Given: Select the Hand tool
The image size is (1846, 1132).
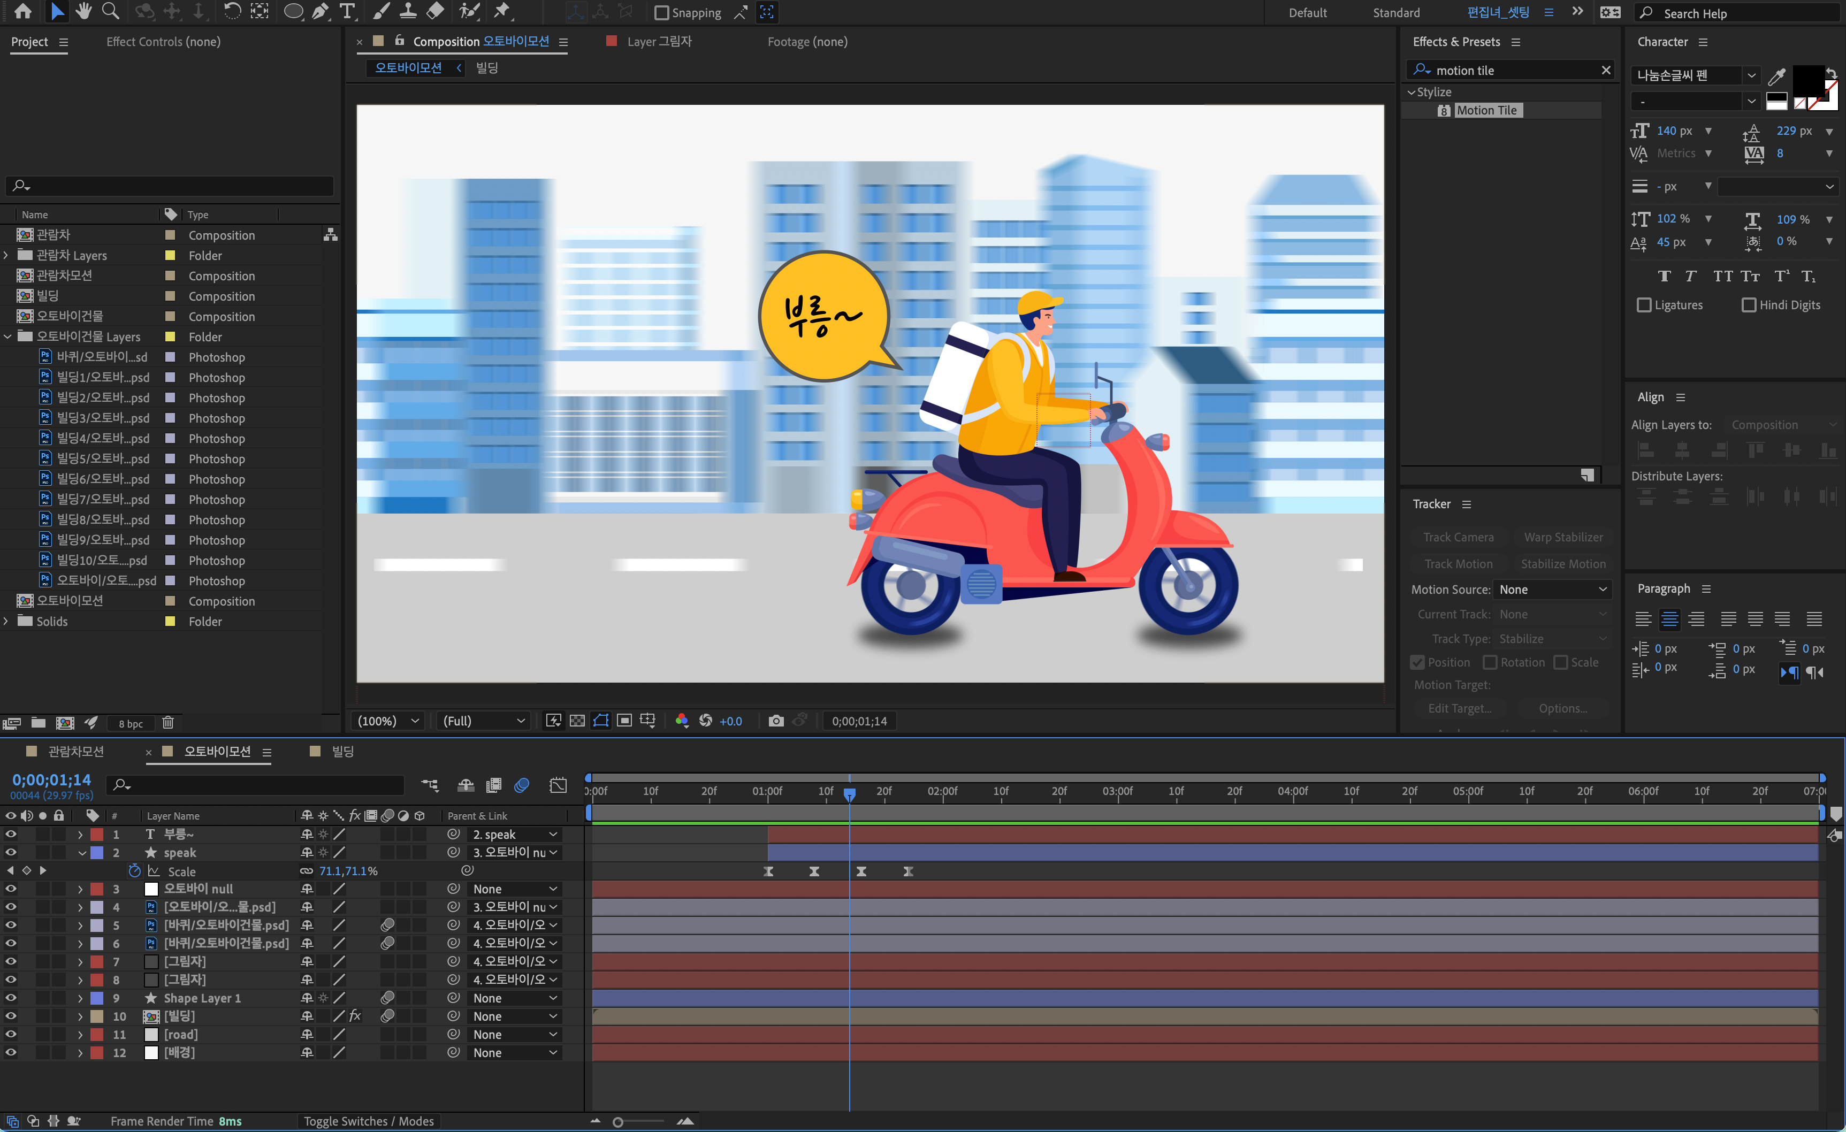Looking at the screenshot, I should pyautogui.click(x=83, y=11).
